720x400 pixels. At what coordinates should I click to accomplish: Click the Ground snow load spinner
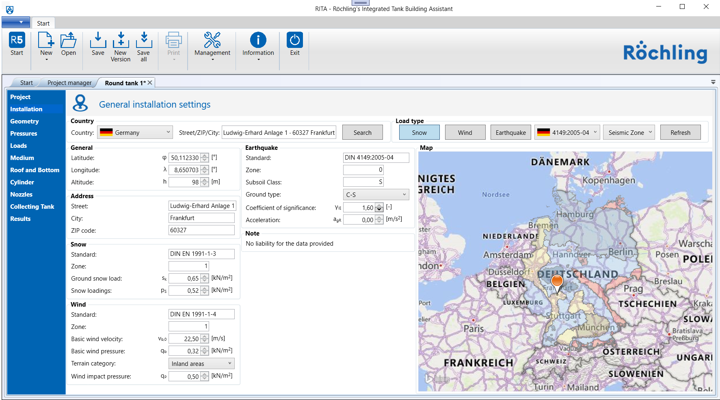coord(205,278)
